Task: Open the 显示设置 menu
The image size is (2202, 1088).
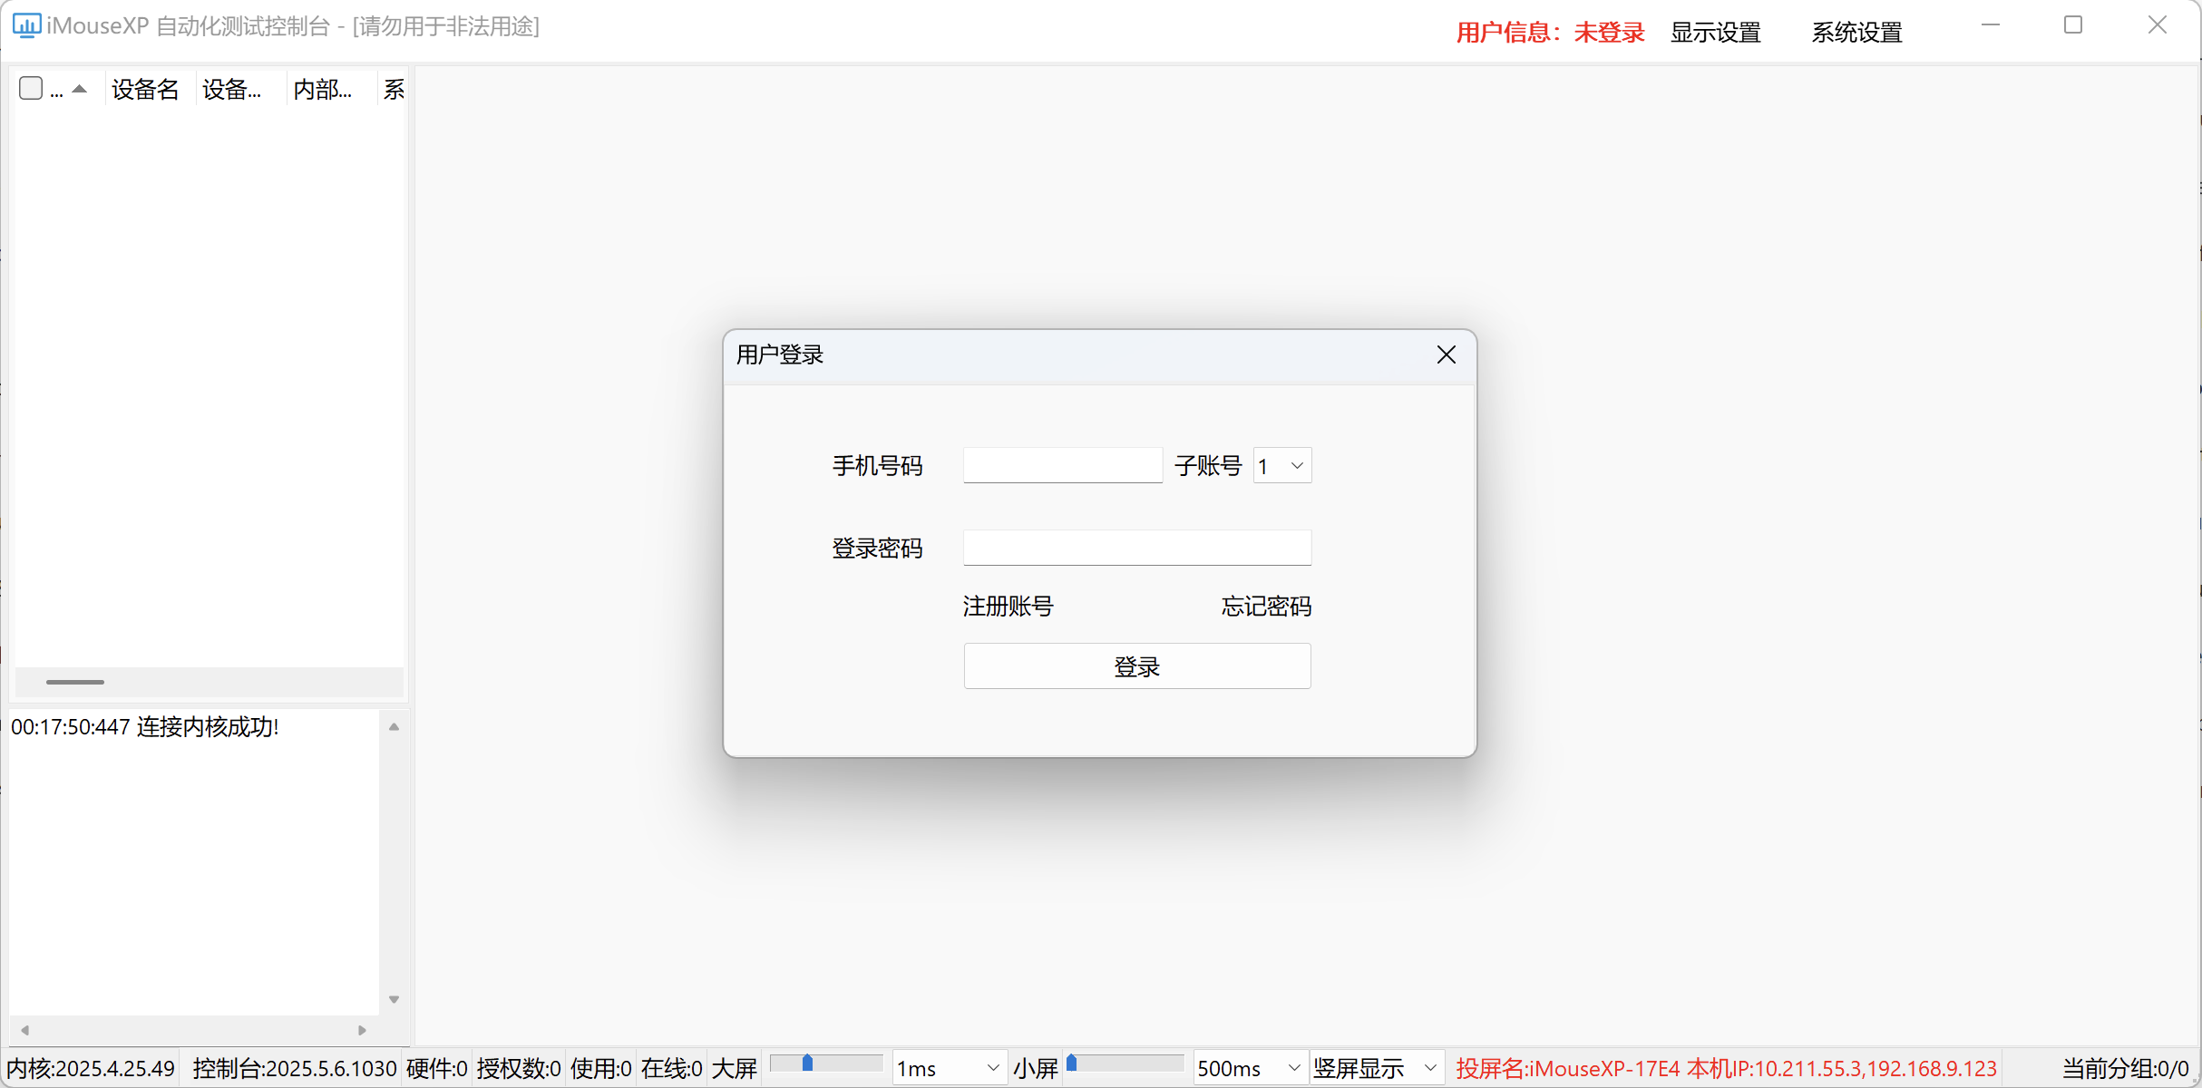Action: pyautogui.click(x=1715, y=32)
